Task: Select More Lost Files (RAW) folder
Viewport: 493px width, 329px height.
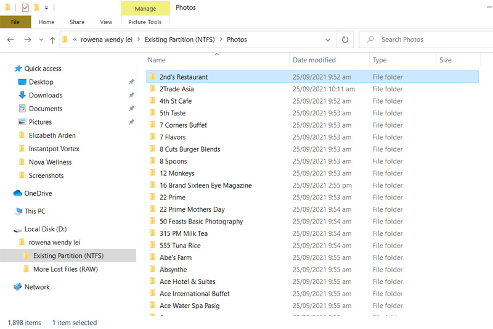Action: [65, 269]
